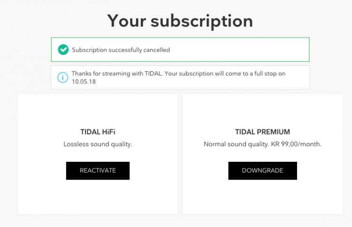Select the TIDAL HiFi plan title

[98, 132]
